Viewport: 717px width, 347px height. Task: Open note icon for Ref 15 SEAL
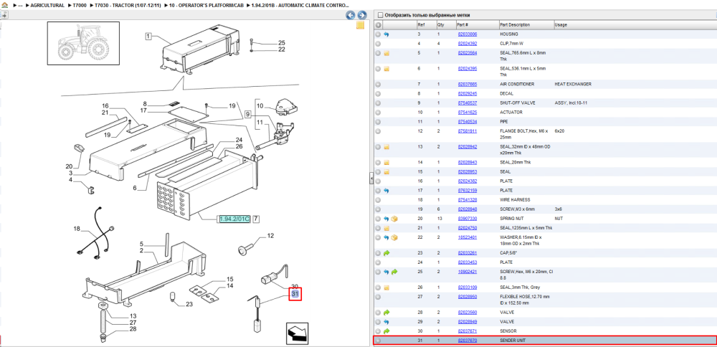pyautogui.click(x=386, y=172)
